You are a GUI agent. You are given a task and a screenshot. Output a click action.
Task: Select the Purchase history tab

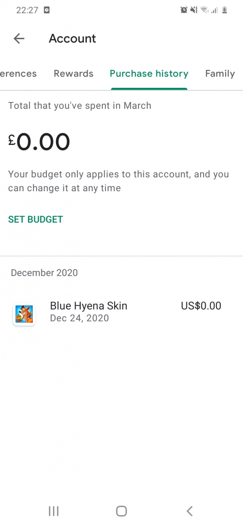click(149, 73)
